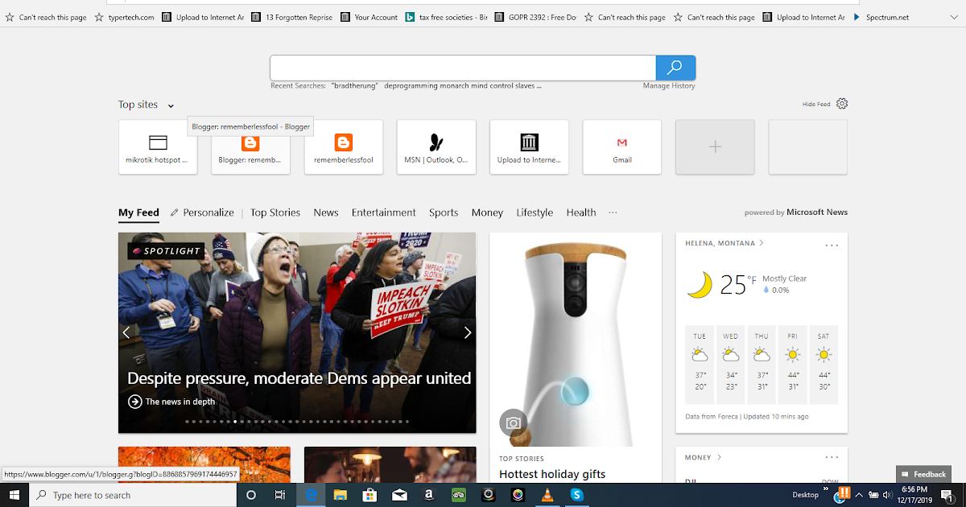Open TripAdvisor app from taskbar

point(459,495)
